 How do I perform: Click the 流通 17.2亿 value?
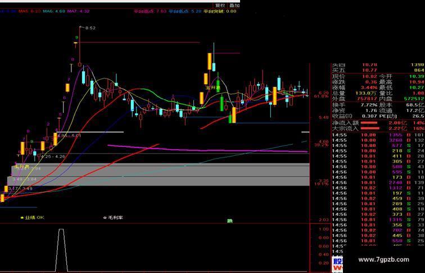coord(417,110)
